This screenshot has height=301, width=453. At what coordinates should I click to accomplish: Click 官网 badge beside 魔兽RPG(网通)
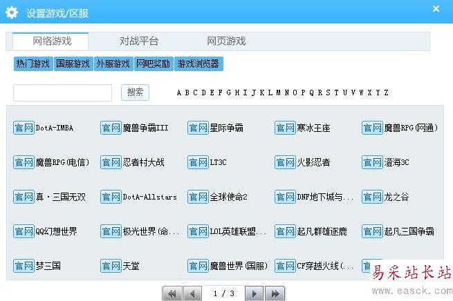[373, 128]
